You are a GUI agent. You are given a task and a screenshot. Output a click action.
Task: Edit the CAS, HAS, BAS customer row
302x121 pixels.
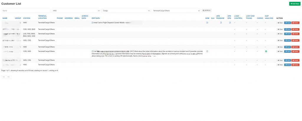[288, 29]
